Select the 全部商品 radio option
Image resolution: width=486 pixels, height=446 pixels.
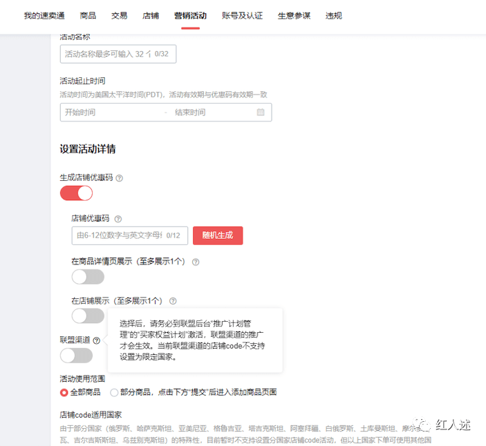click(x=64, y=392)
